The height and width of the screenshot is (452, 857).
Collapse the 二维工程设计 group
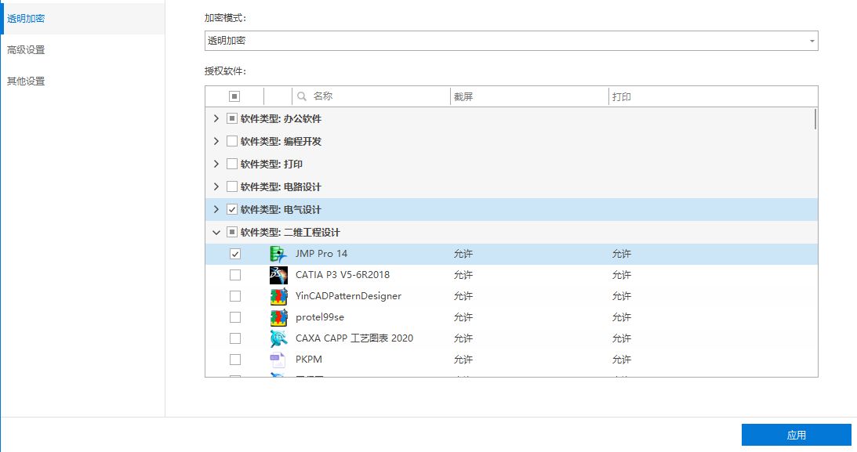coord(216,233)
